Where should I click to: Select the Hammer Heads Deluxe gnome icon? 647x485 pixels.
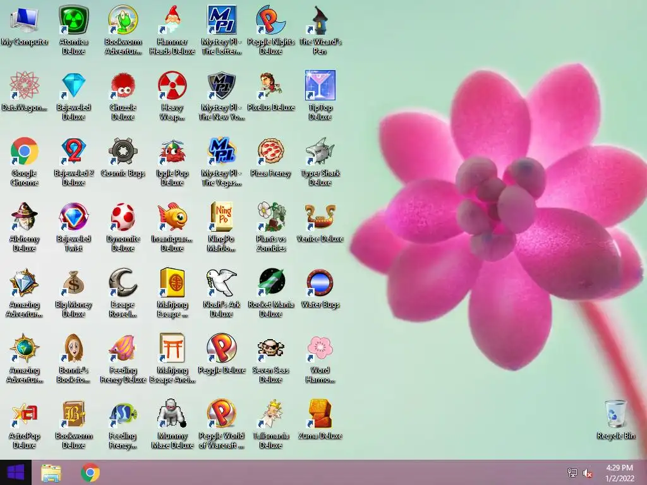pyautogui.click(x=172, y=20)
